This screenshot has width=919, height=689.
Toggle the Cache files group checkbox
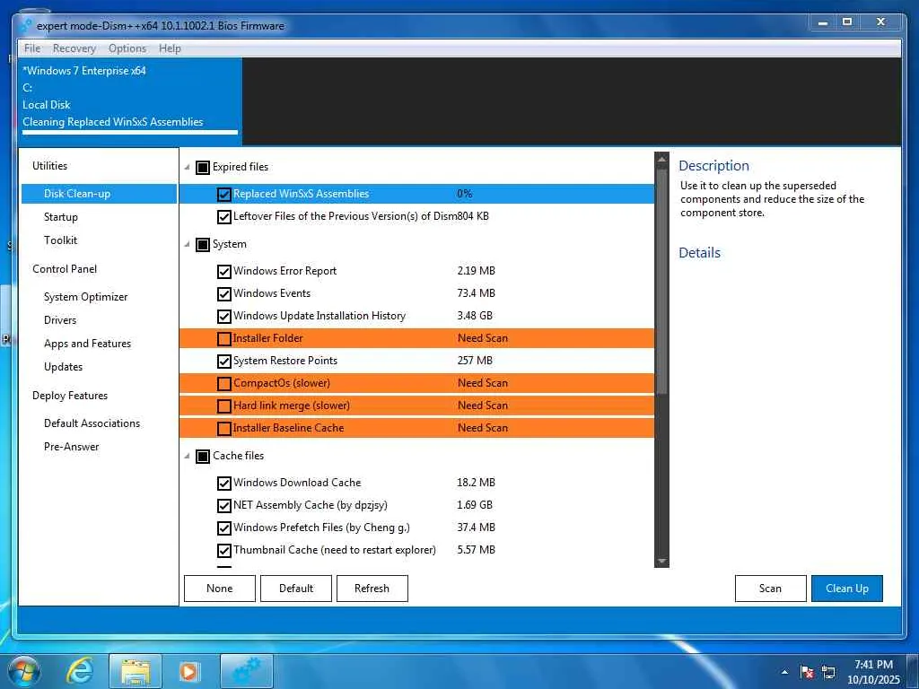click(202, 457)
